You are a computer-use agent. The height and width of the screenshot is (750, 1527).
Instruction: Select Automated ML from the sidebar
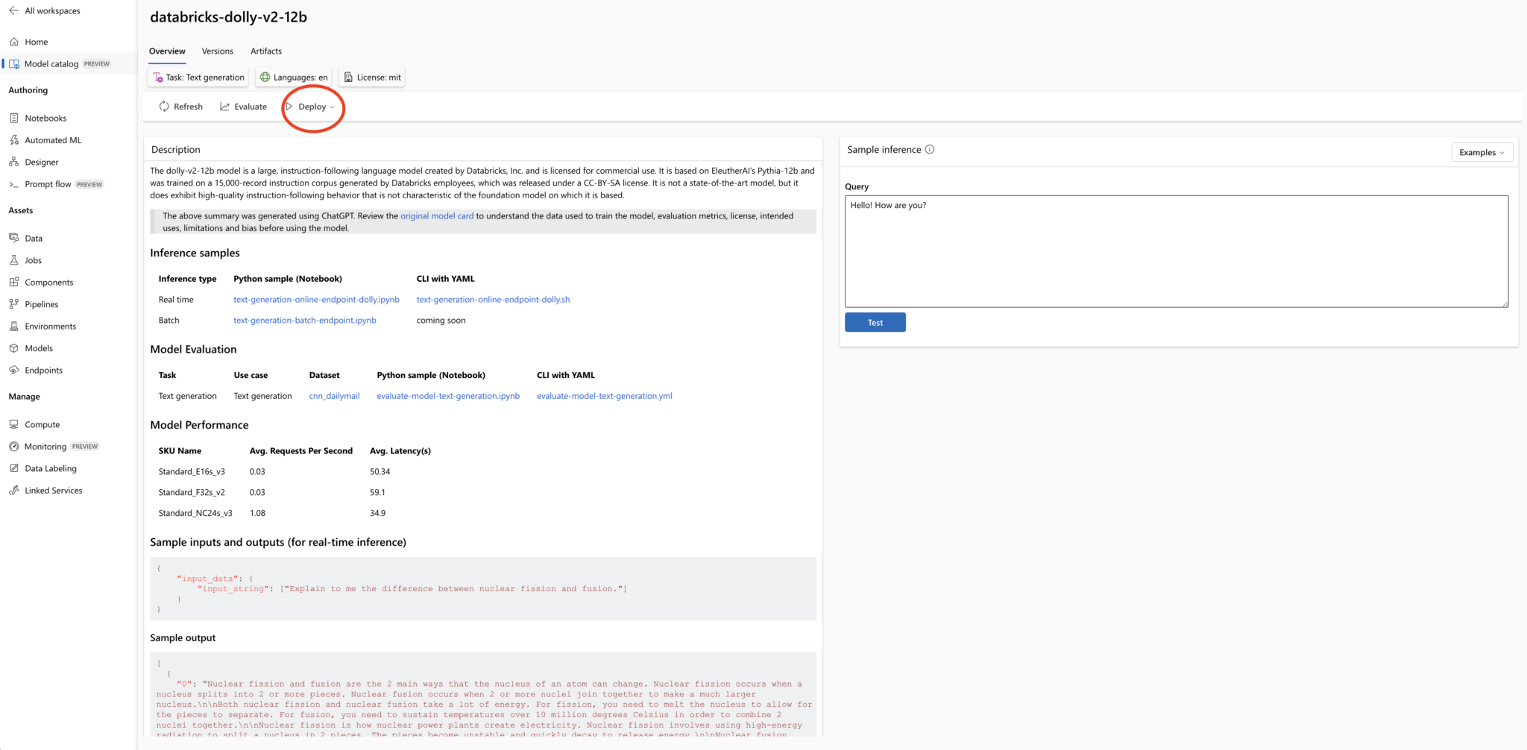[x=52, y=139]
